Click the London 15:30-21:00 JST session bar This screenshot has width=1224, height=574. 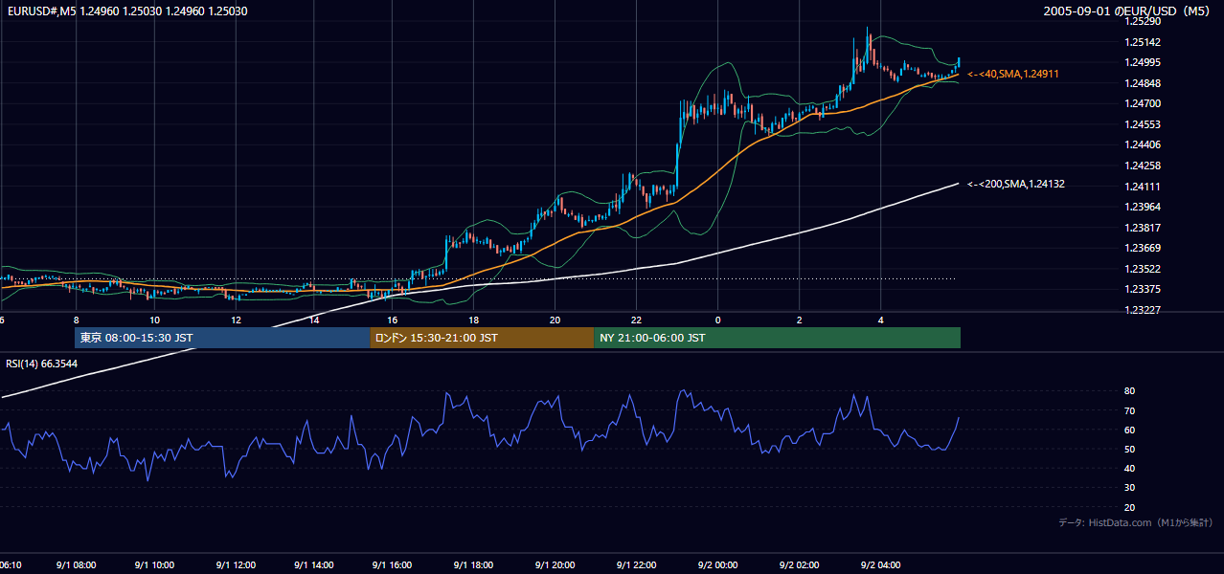482,338
